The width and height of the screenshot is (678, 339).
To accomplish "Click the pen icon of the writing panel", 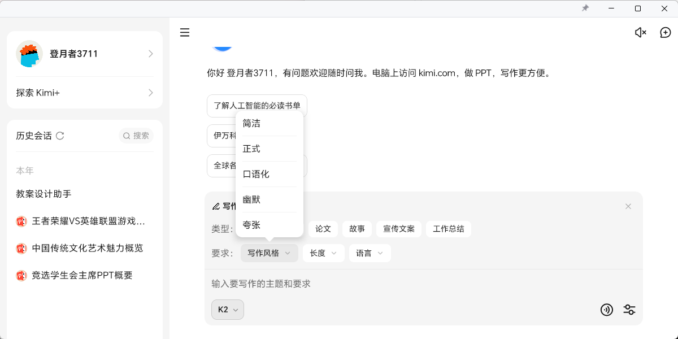I will [x=216, y=206].
